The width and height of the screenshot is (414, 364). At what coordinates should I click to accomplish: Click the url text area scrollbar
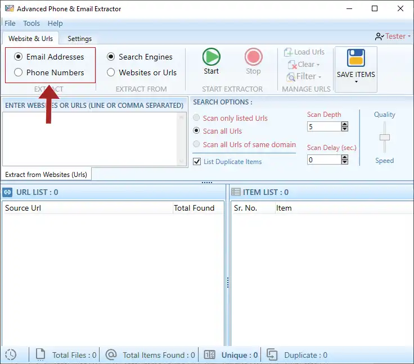(181, 139)
